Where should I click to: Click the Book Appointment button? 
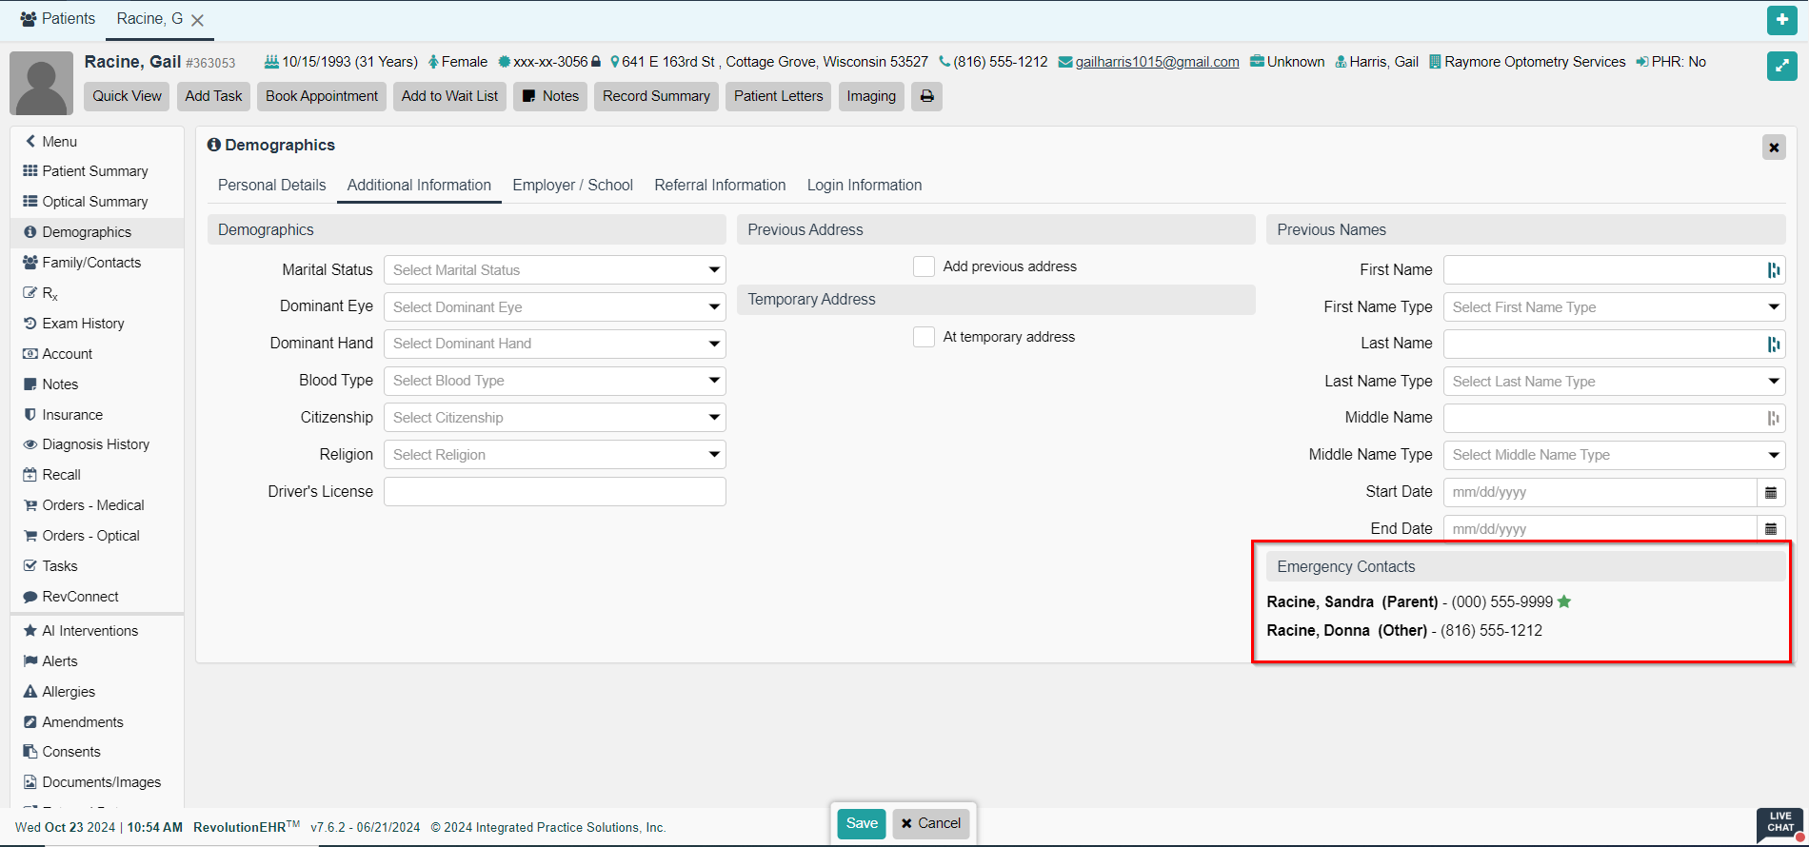[322, 96]
